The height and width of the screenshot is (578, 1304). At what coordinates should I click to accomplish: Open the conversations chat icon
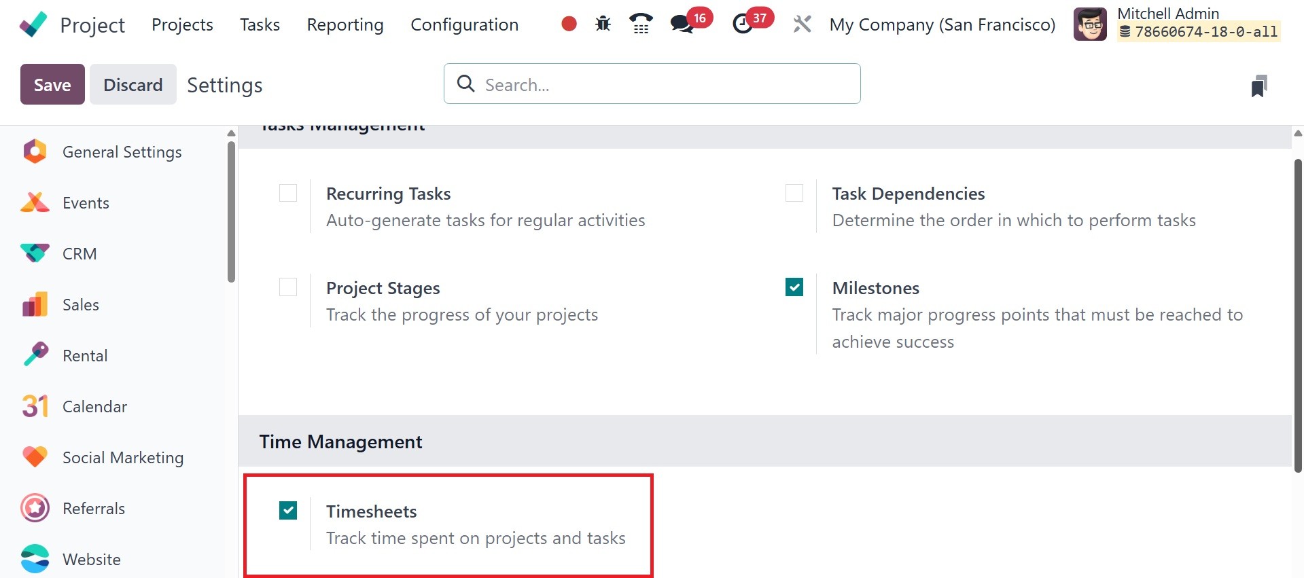click(x=681, y=24)
